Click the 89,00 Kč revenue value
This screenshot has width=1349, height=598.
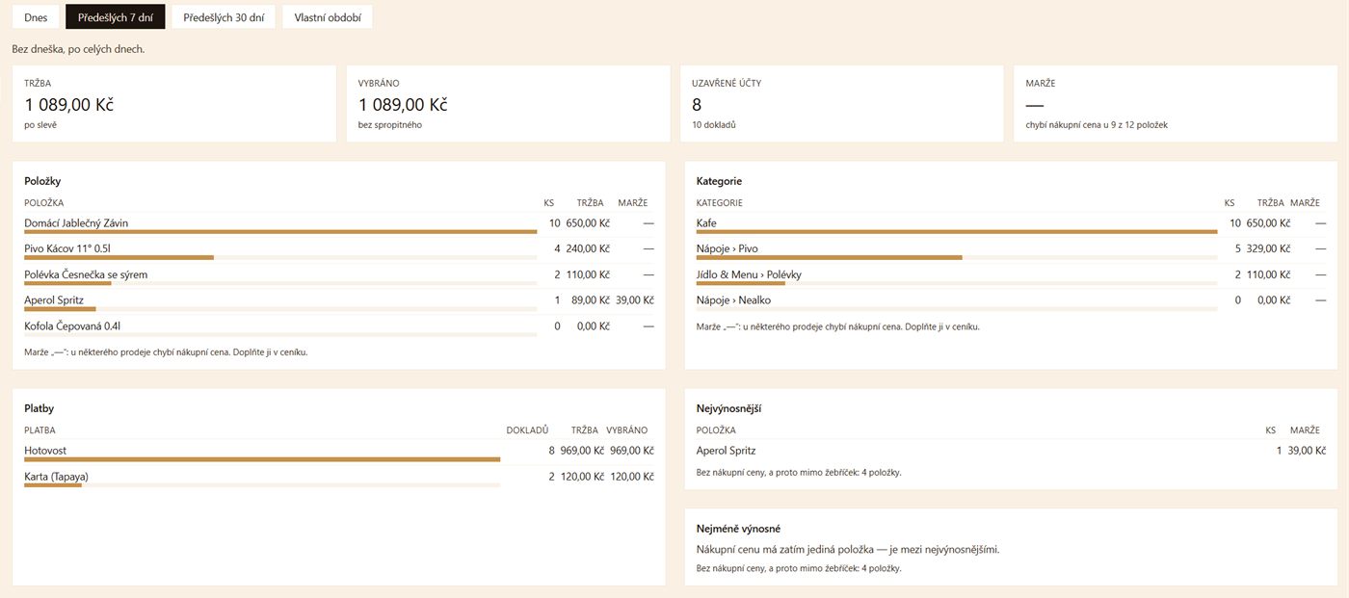point(592,300)
